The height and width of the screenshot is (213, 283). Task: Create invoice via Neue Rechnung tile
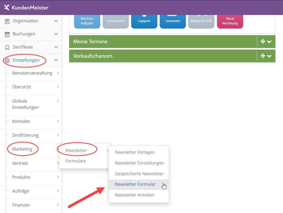point(230,22)
